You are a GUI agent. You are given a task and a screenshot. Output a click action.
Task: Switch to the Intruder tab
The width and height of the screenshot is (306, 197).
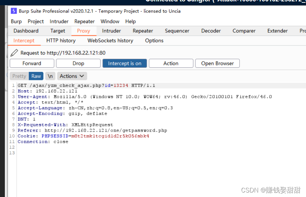(x=111, y=31)
